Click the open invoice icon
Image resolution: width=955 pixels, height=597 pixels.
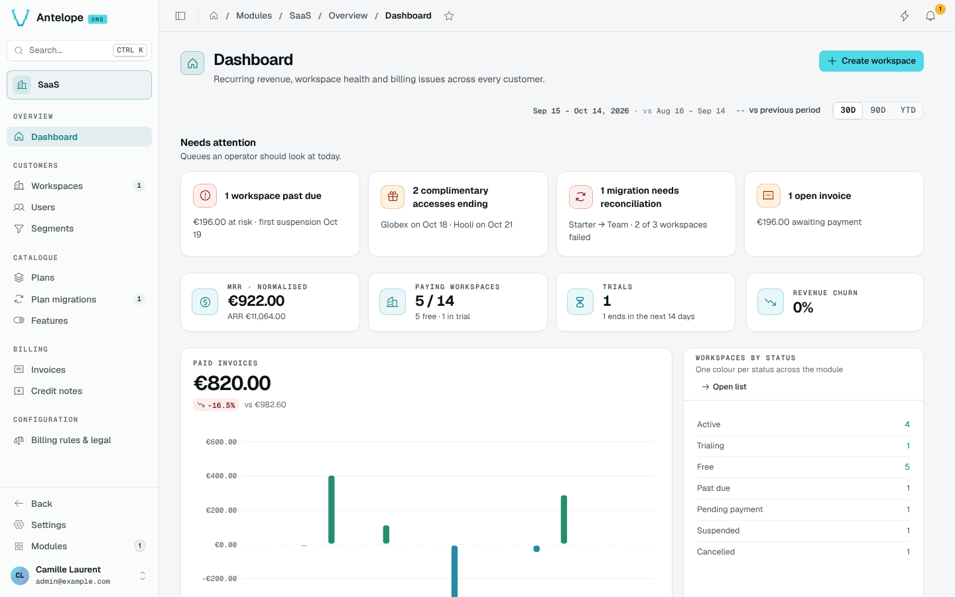point(769,196)
